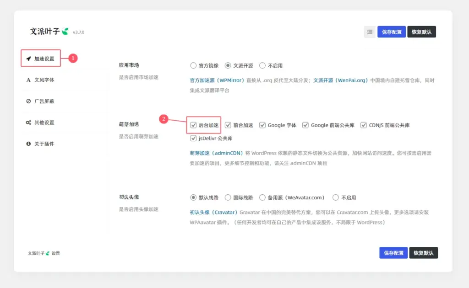This screenshot has height=288, width=469.
Task: Open the 萌芽加速 (adminCDN) link
Action: [217, 153]
